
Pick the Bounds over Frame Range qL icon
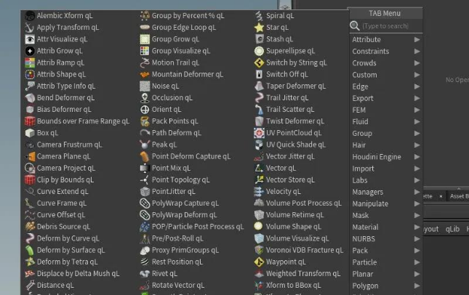coord(30,121)
